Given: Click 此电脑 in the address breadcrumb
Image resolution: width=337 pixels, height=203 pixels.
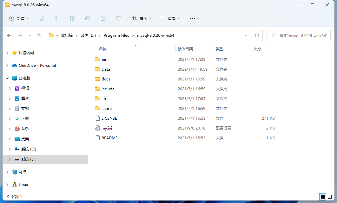Looking at the screenshot, I should click(x=67, y=35).
